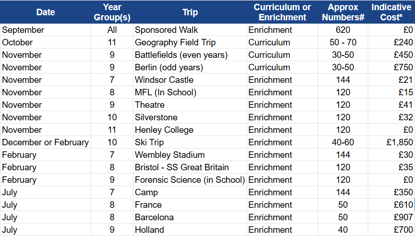Click the Year Group(s) header cell
415x236 pixels.
pyautogui.click(x=112, y=12)
